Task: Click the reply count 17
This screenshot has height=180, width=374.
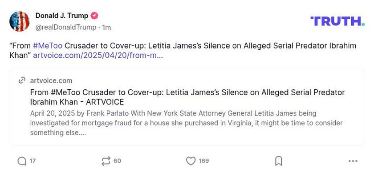Action: click(33, 161)
